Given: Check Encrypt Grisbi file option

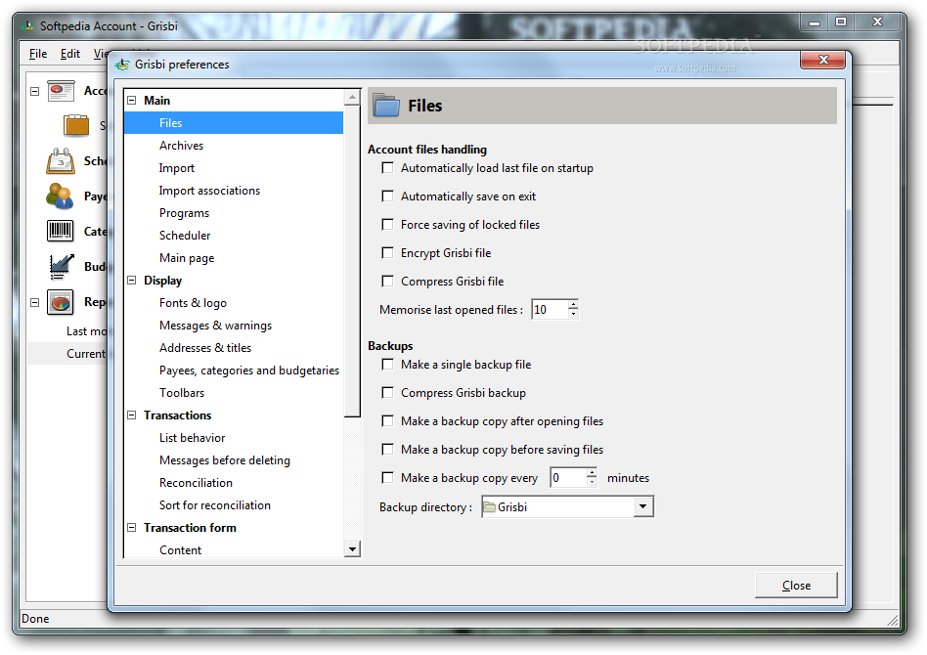Looking at the screenshot, I should tap(388, 253).
